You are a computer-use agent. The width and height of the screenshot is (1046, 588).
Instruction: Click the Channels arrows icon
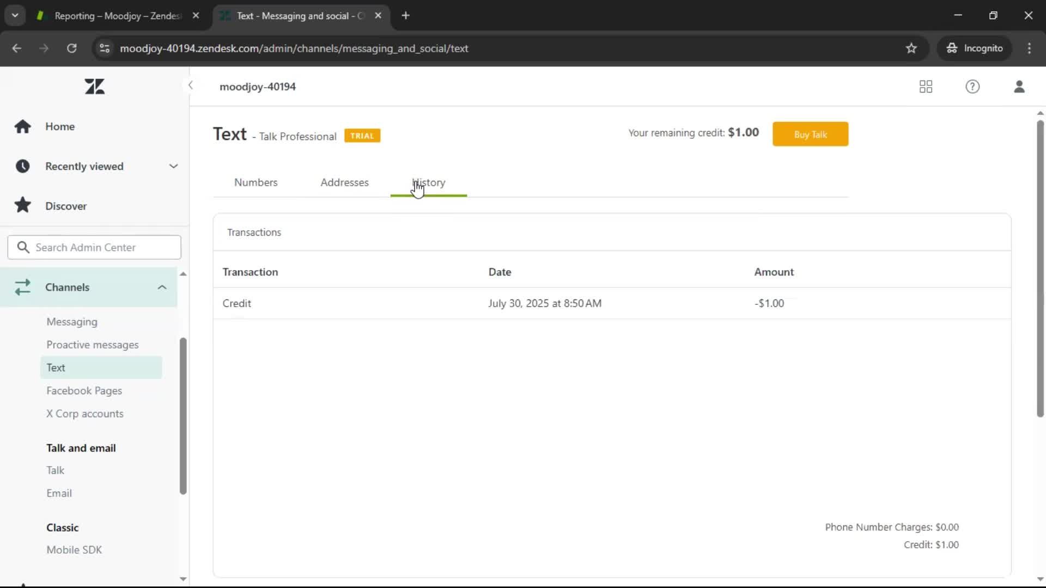[x=22, y=287]
